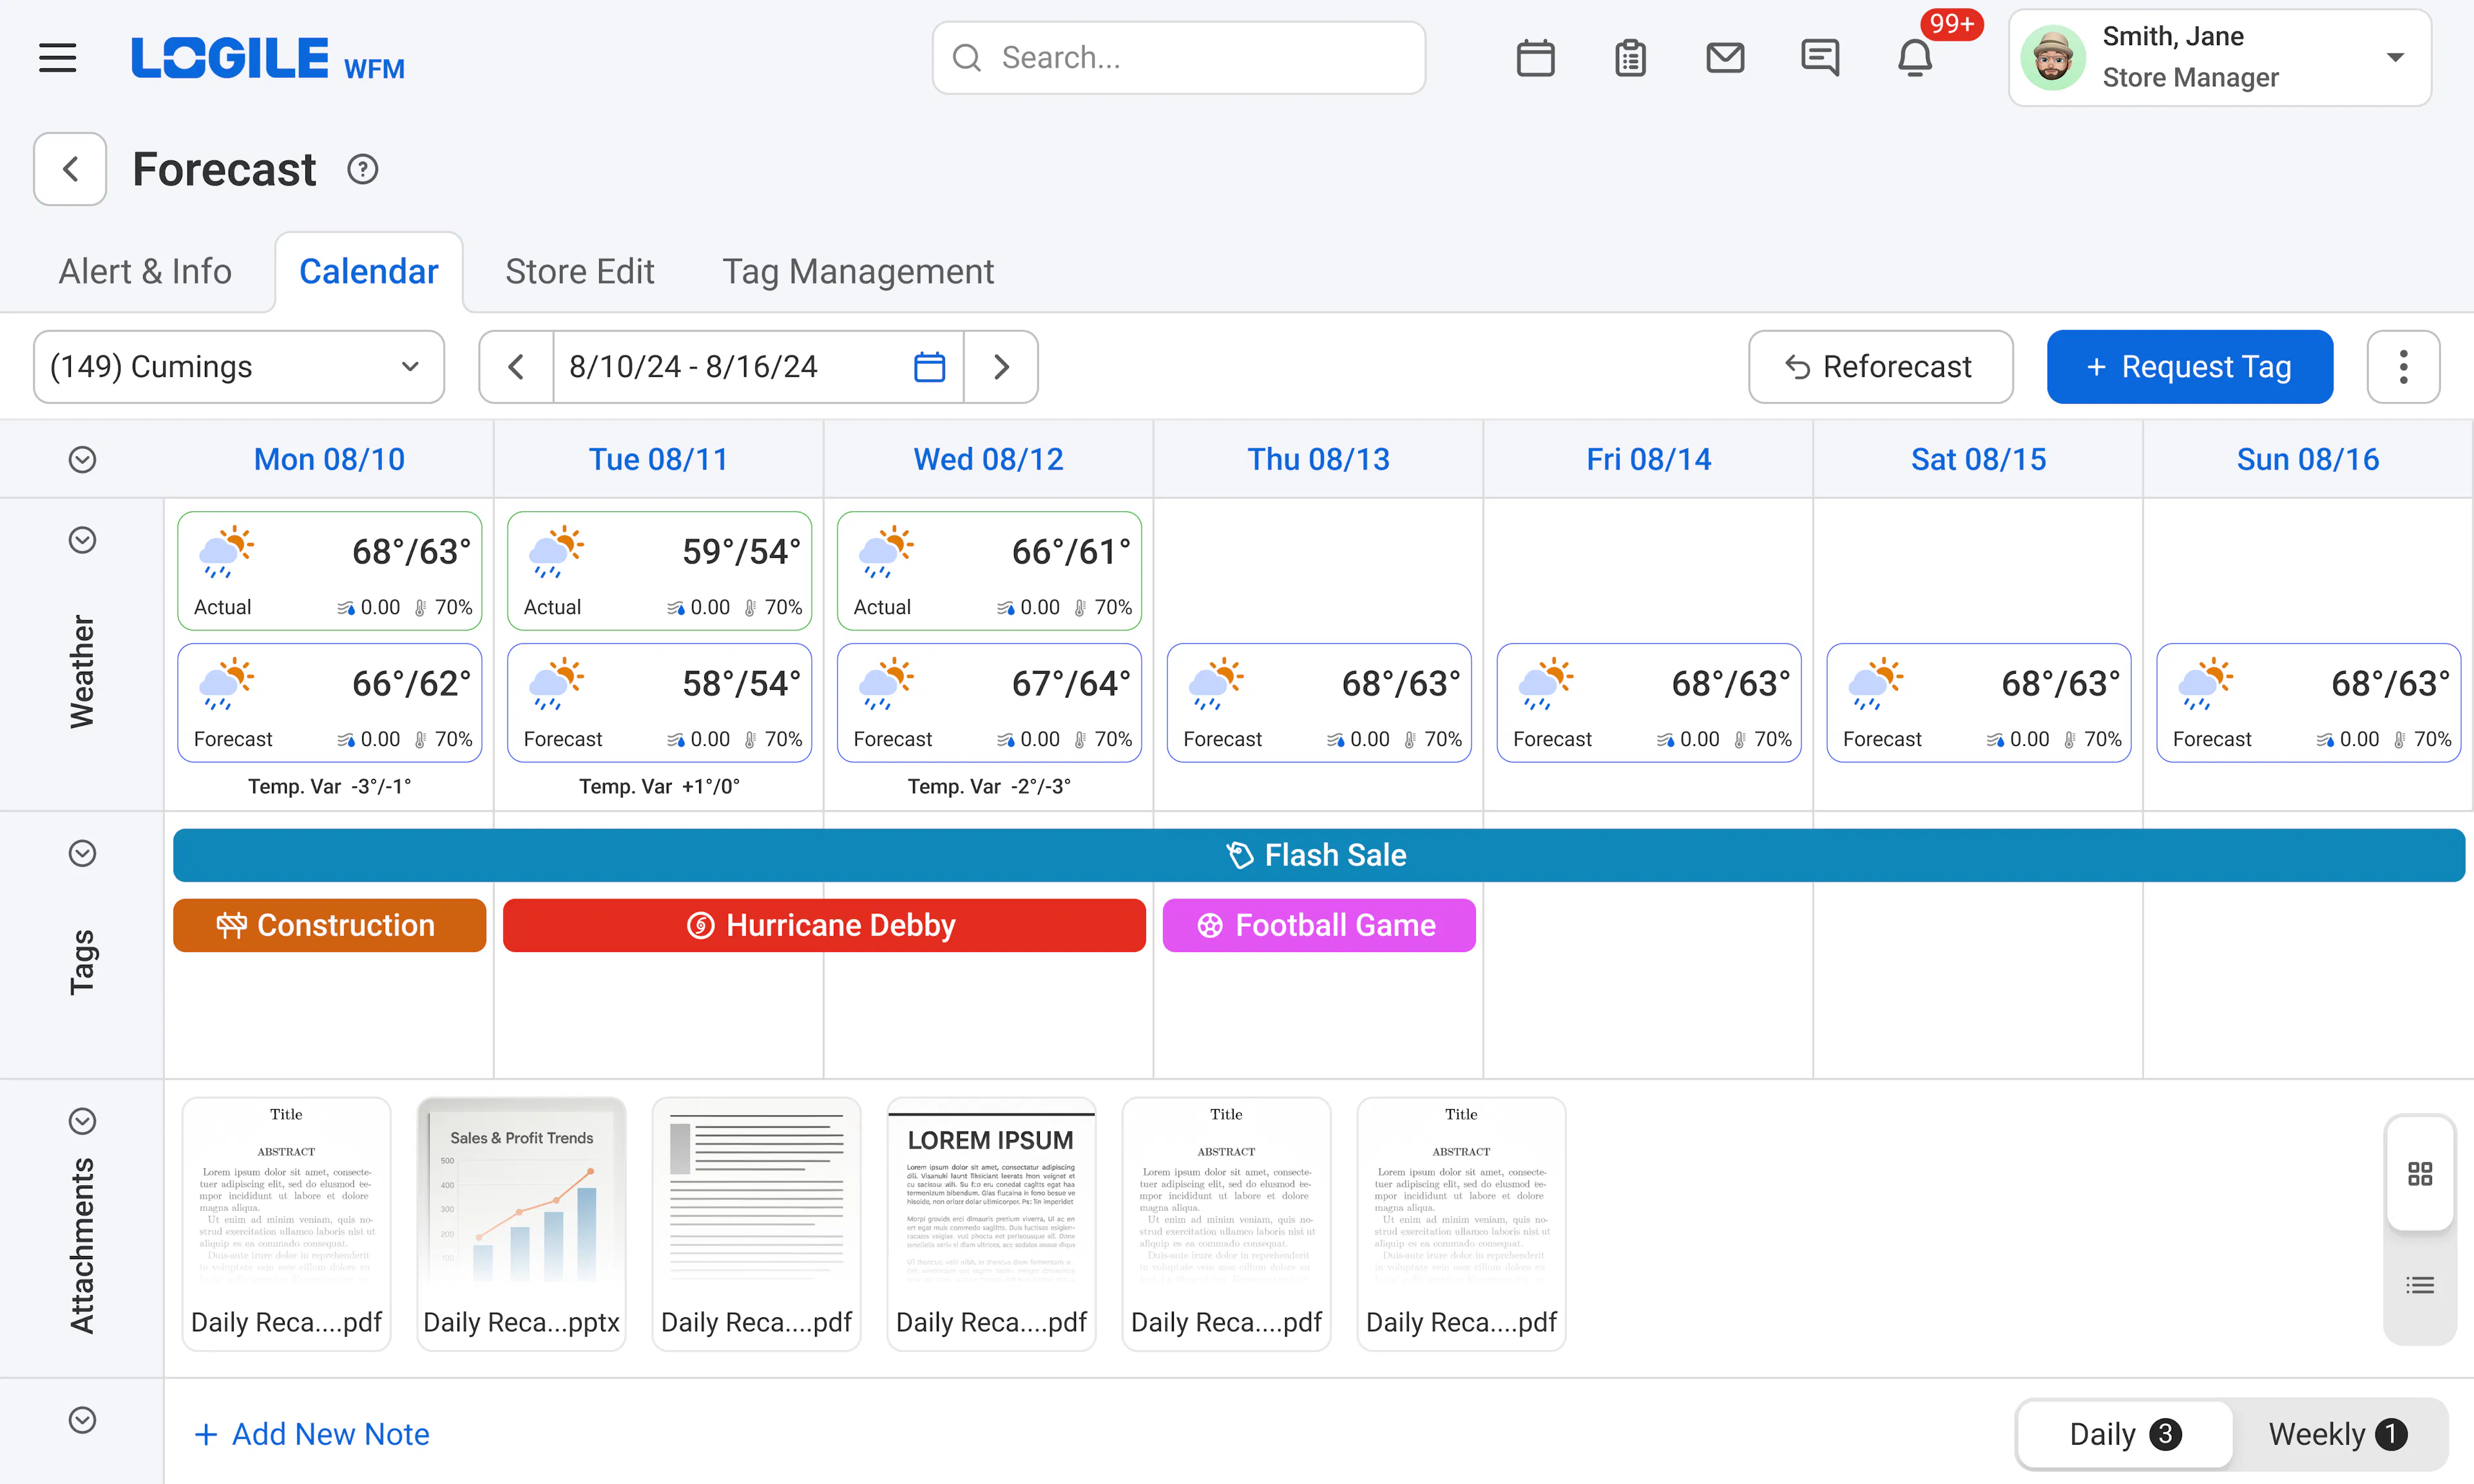Click Add New Note
Screen dimensions: 2474x1484
[312, 1434]
